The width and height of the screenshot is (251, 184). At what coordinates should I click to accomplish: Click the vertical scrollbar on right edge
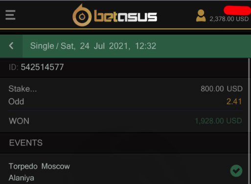249,121
